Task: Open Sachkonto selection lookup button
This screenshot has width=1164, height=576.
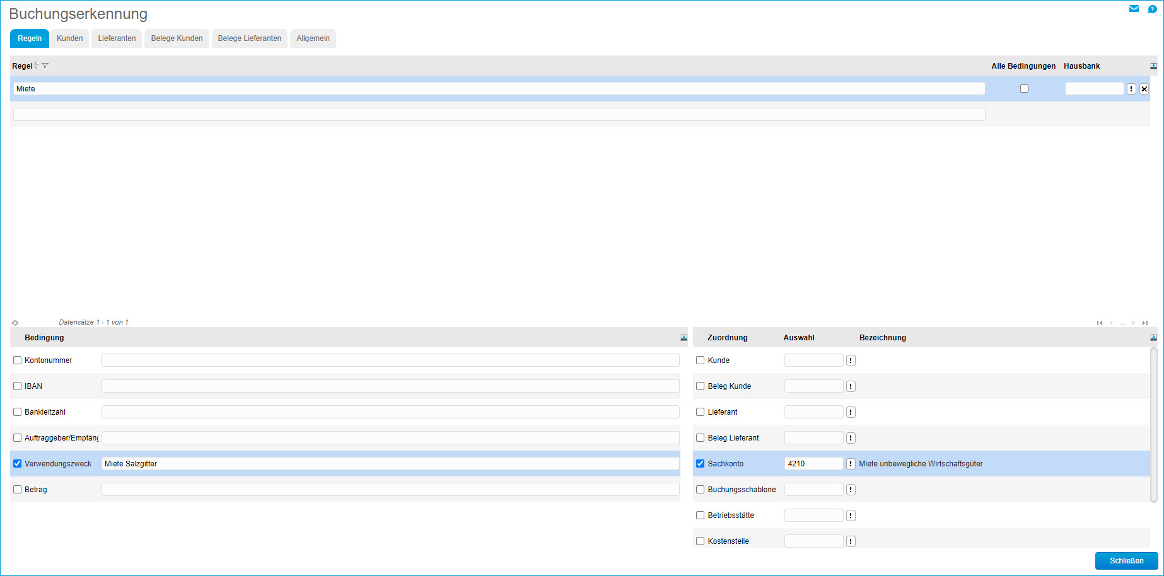Action: coord(851,464)
